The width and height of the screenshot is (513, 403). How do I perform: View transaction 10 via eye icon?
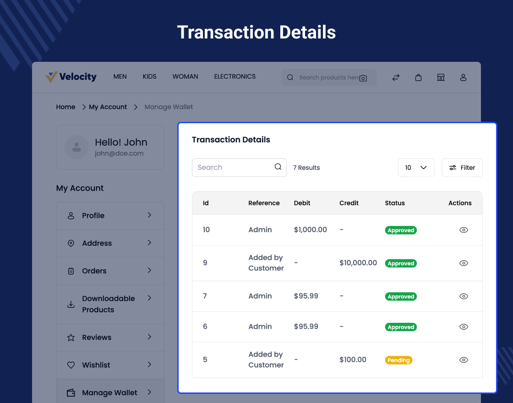(464, 230)
